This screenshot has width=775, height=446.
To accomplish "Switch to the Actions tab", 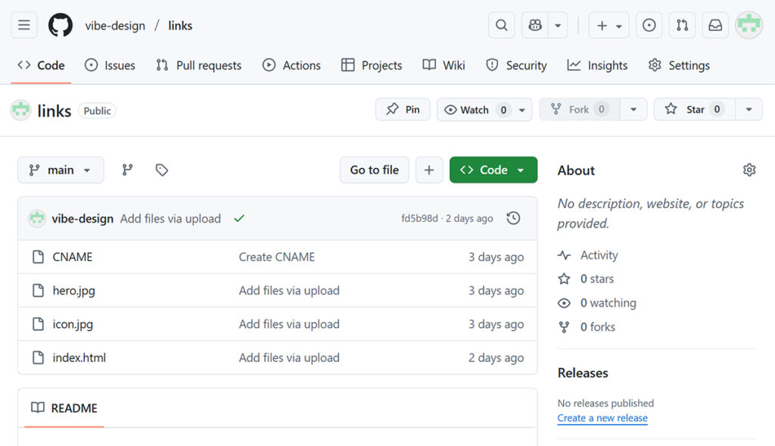I will pos(291,65).
